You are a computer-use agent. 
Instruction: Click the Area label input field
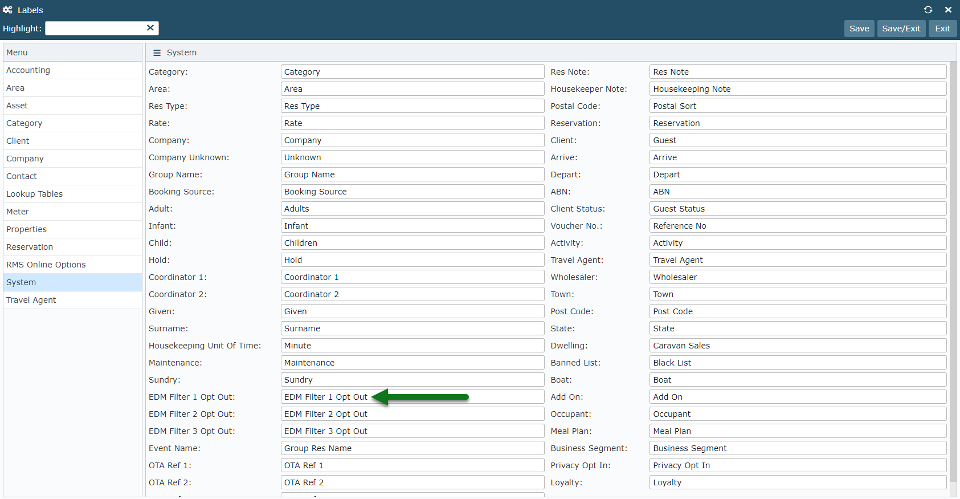pyautogui.click(x=412, y=89)
